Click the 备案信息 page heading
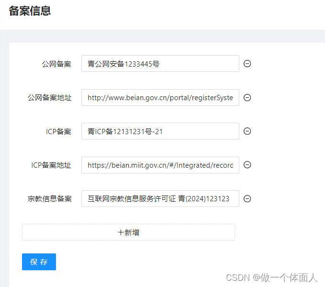Screen dimensions: 325x287 coord(30,11)
